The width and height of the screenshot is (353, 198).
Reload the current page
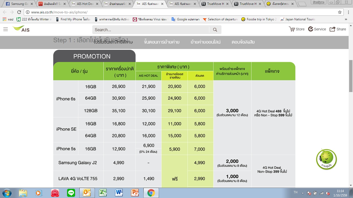19,12
